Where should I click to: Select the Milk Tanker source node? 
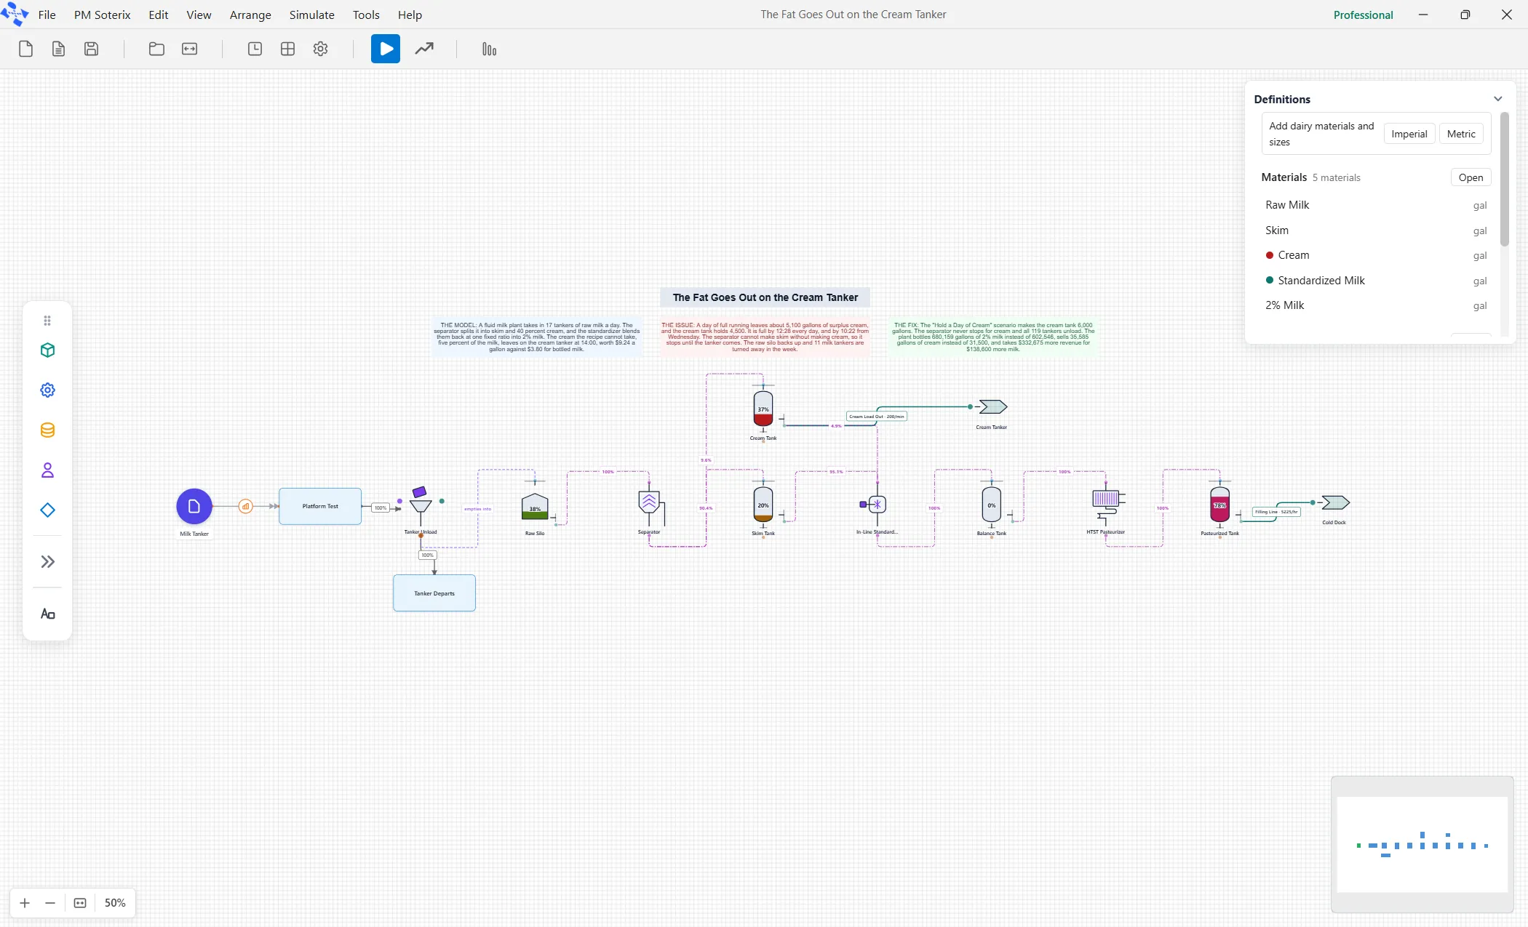(194, 507)
